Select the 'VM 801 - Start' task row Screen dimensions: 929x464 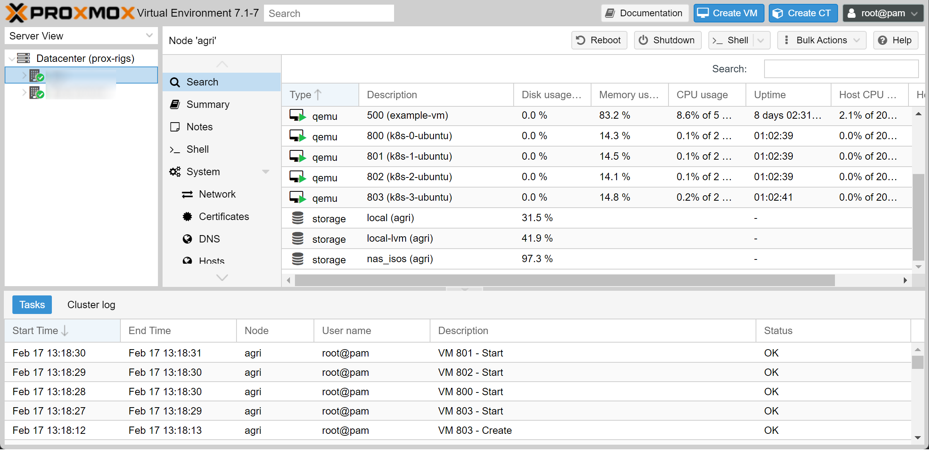click(458, 353)
